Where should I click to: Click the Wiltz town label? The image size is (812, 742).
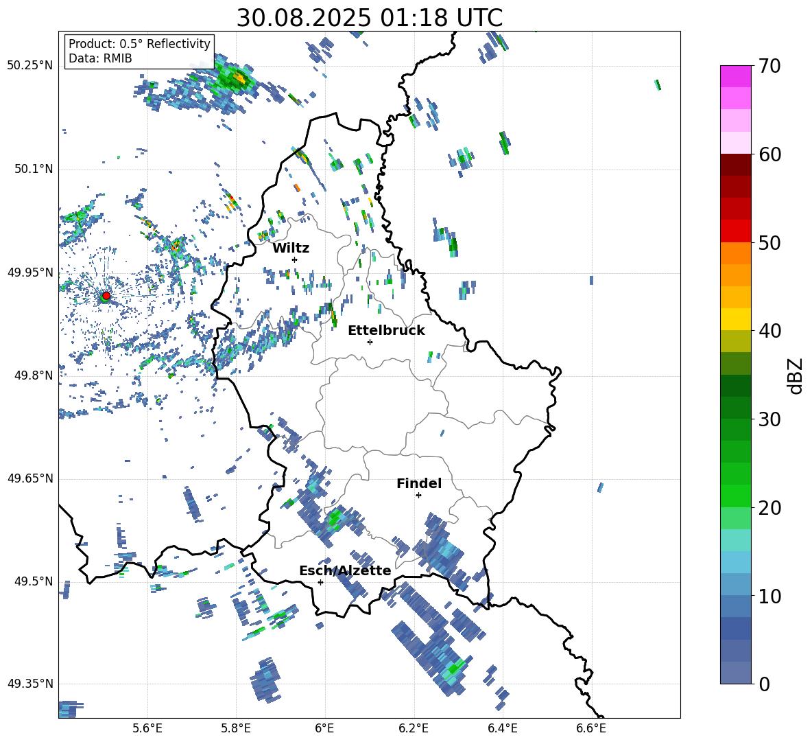coord(291,248)
